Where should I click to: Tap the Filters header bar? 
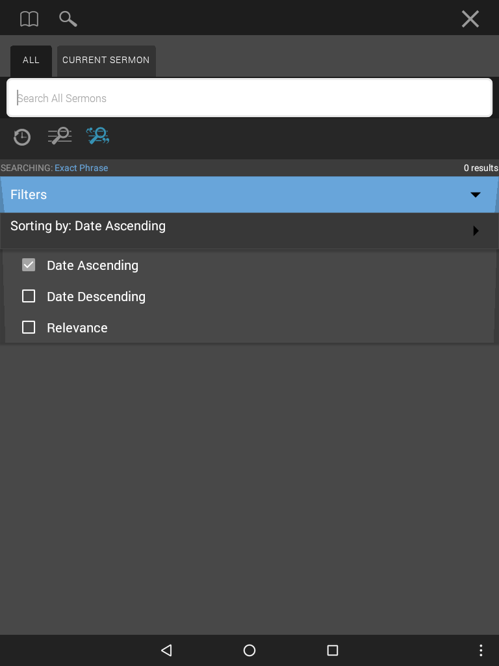click(x=249, y=194)
